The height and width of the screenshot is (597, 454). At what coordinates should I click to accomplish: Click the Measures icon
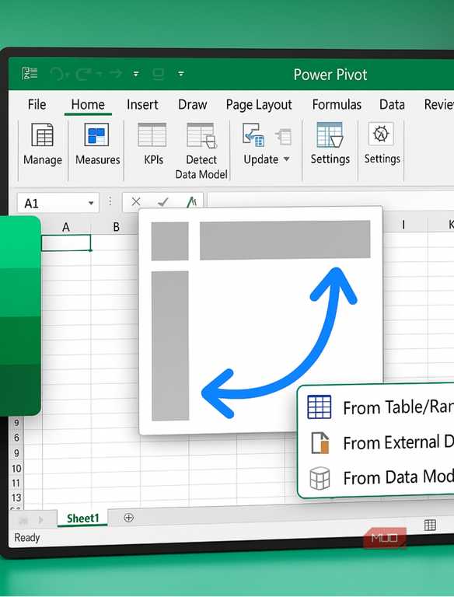(96, 134)
